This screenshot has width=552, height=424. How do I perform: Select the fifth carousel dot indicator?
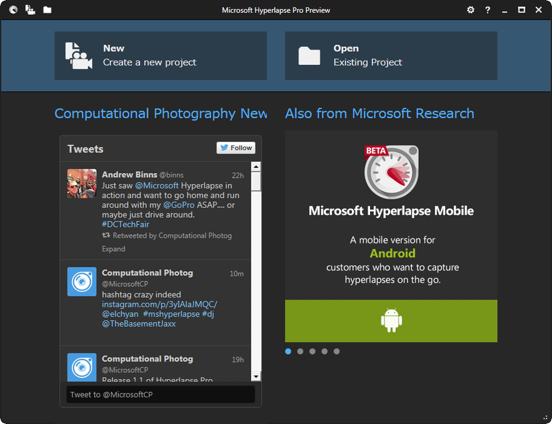coord(336,351)
